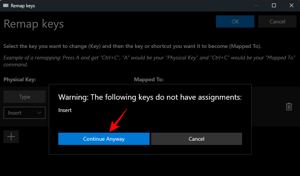Click the Physical Key column label
Screen dimensions: 300x176
tap(20, 79)
